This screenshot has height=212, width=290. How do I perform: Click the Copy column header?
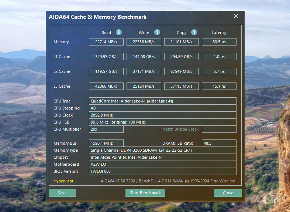click(182, 33)
